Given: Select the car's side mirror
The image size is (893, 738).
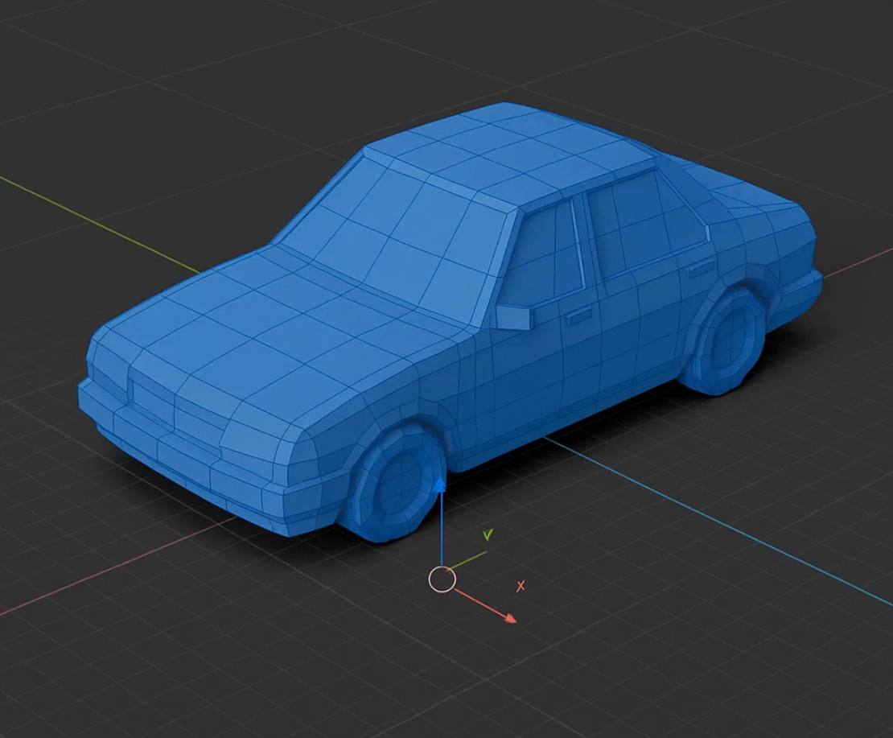Looking at the screenshot, I should (x=513, y=315).
